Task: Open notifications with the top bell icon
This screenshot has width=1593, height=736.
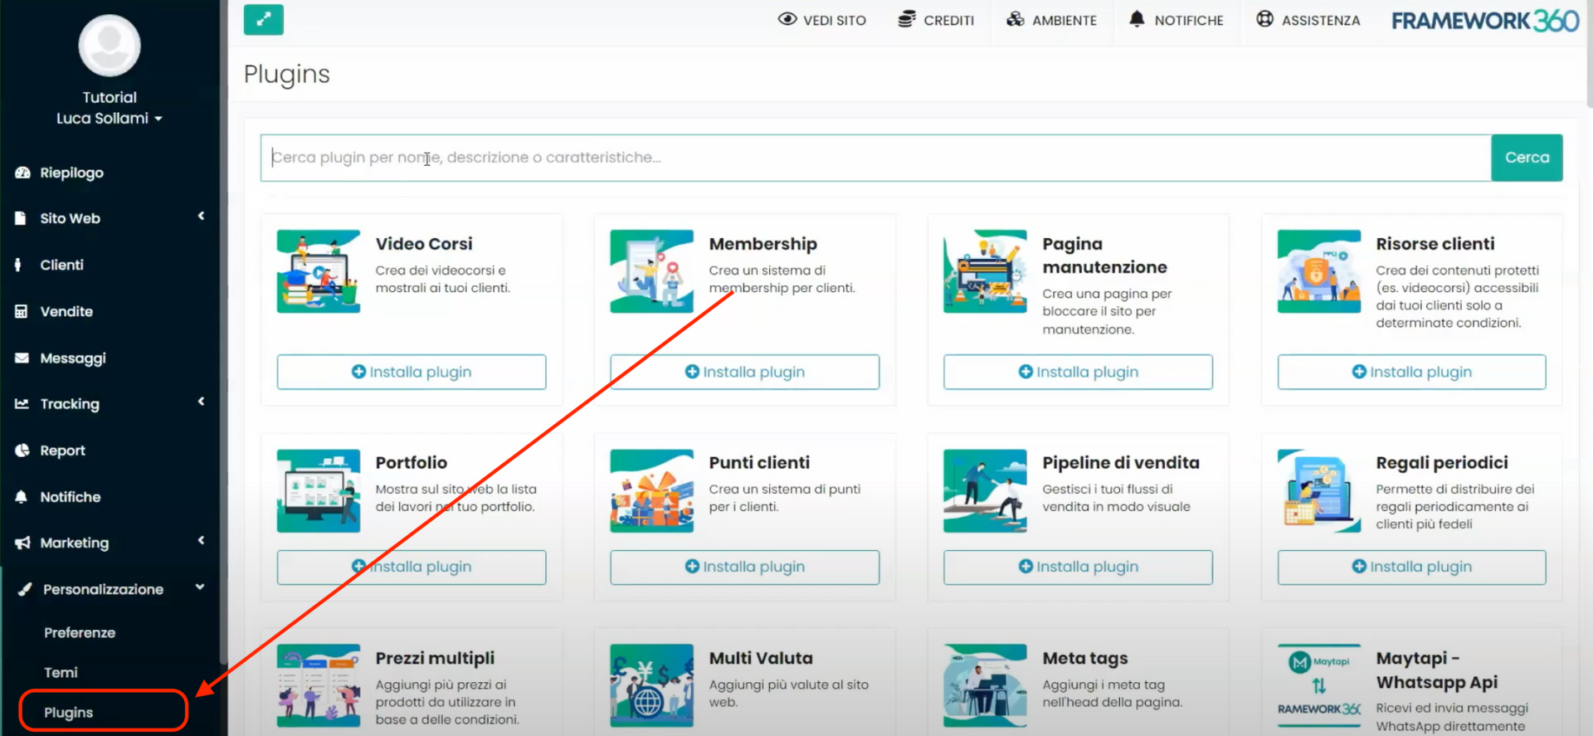Action: tap(1137, 19)
